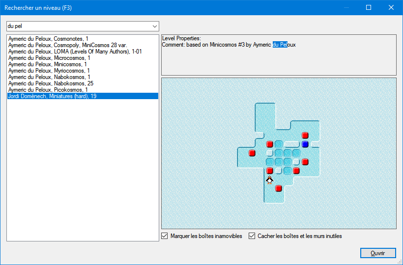Click the Ouvrir button
This screenshot has height=265, width=403.
click(x=378, y=253)
